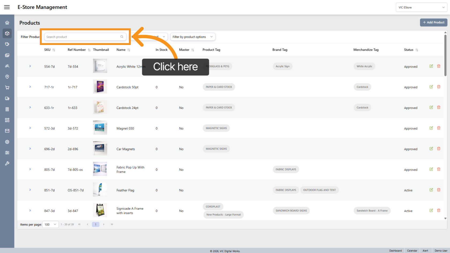Click the Add Product button
This screenshot has height=253, width=450.
pos(433,22)
